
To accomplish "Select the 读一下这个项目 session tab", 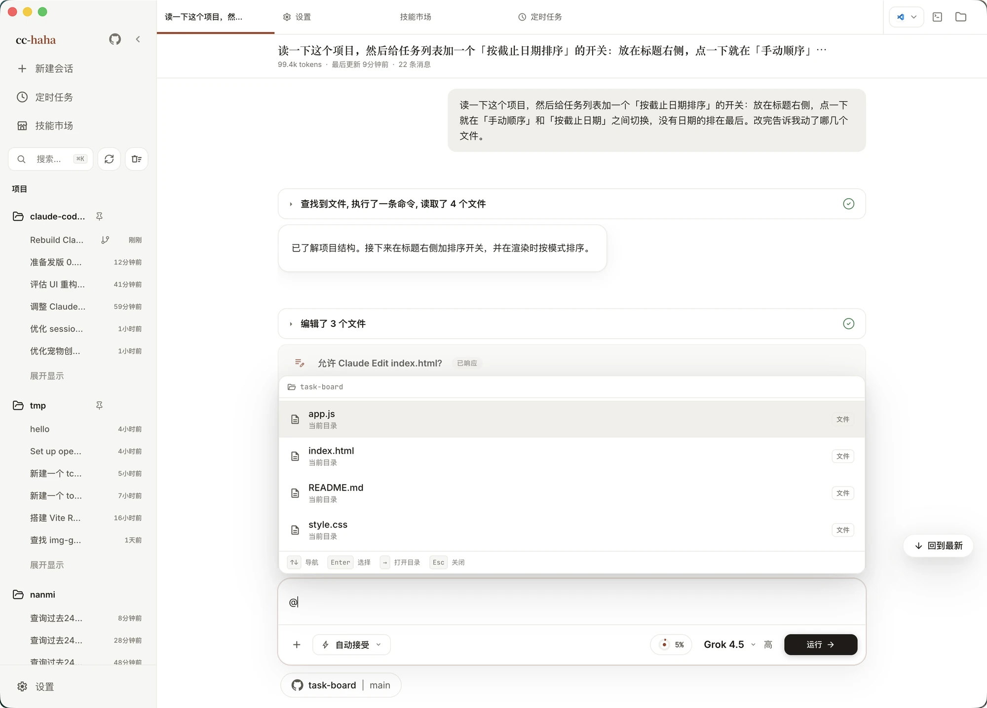I will tap(216, 17).
